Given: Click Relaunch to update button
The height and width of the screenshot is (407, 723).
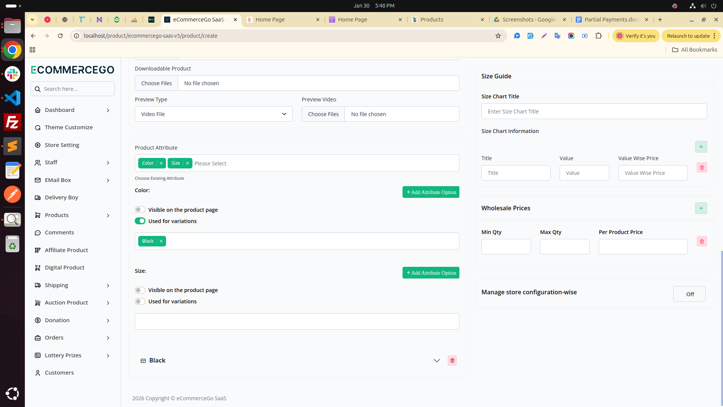Looking at the screenshot, I should [691, 36].
